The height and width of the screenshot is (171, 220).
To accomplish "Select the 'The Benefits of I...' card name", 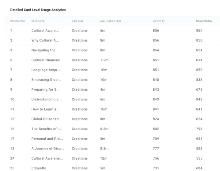I will click(47, 129).
